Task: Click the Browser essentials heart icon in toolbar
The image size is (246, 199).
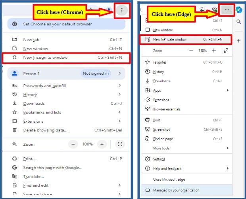Action: [x=215, y=10]
